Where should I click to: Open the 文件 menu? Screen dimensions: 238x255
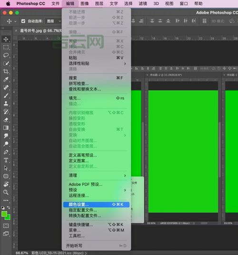click(x=56, y=4)
